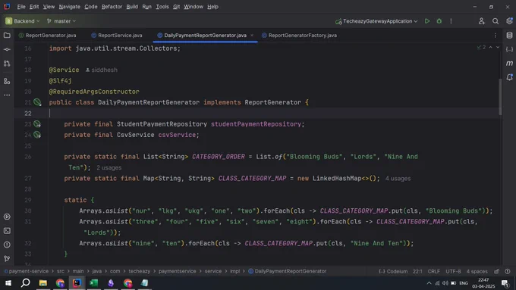Screen dimensions: 516x290
Task: Open the Build menu
Action: click(132, 7)
